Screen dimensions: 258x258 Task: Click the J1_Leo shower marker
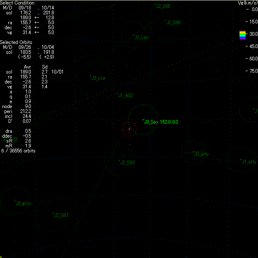[142, 37]
